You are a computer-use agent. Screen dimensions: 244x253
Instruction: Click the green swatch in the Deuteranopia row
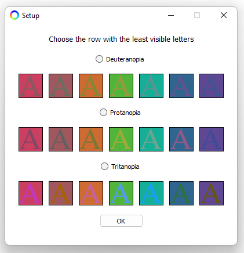pos(121,86)
